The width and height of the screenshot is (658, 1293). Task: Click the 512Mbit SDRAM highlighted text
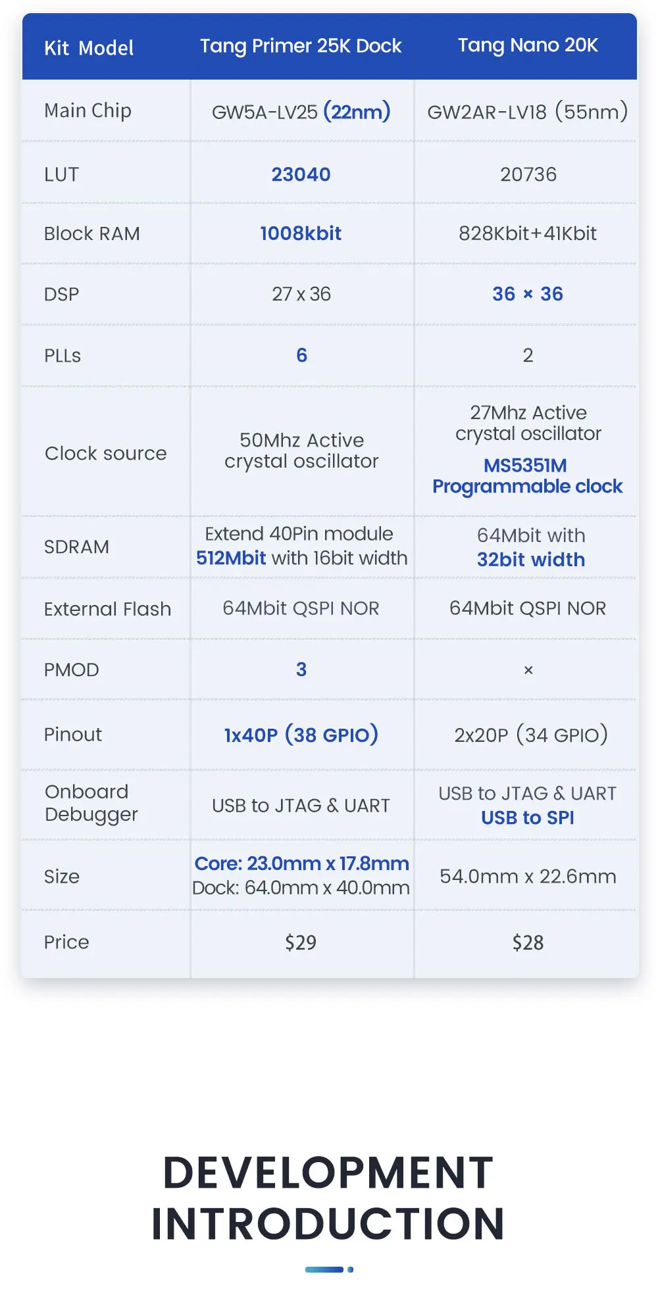(x=231, y=558)
